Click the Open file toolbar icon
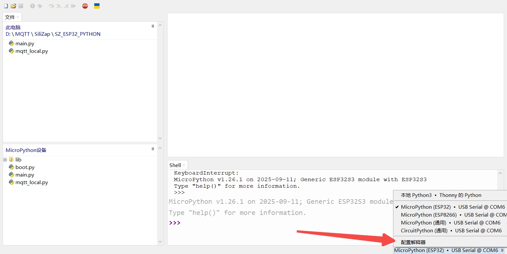 click(13, 6)
